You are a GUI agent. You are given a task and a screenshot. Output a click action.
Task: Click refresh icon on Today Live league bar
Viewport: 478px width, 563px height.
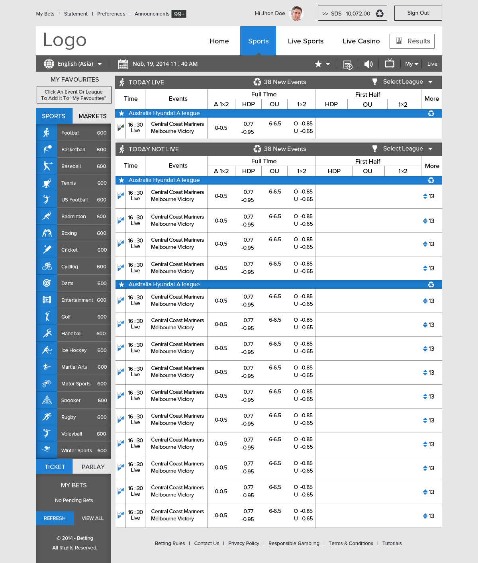coord(431,113)
